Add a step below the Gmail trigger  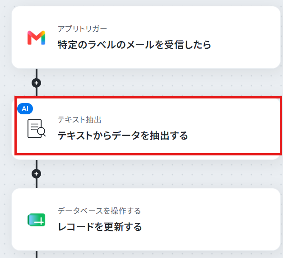coord(36,83)
